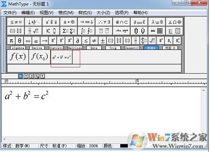Open the 编辑(E) menu

click(x=28, y=13)
